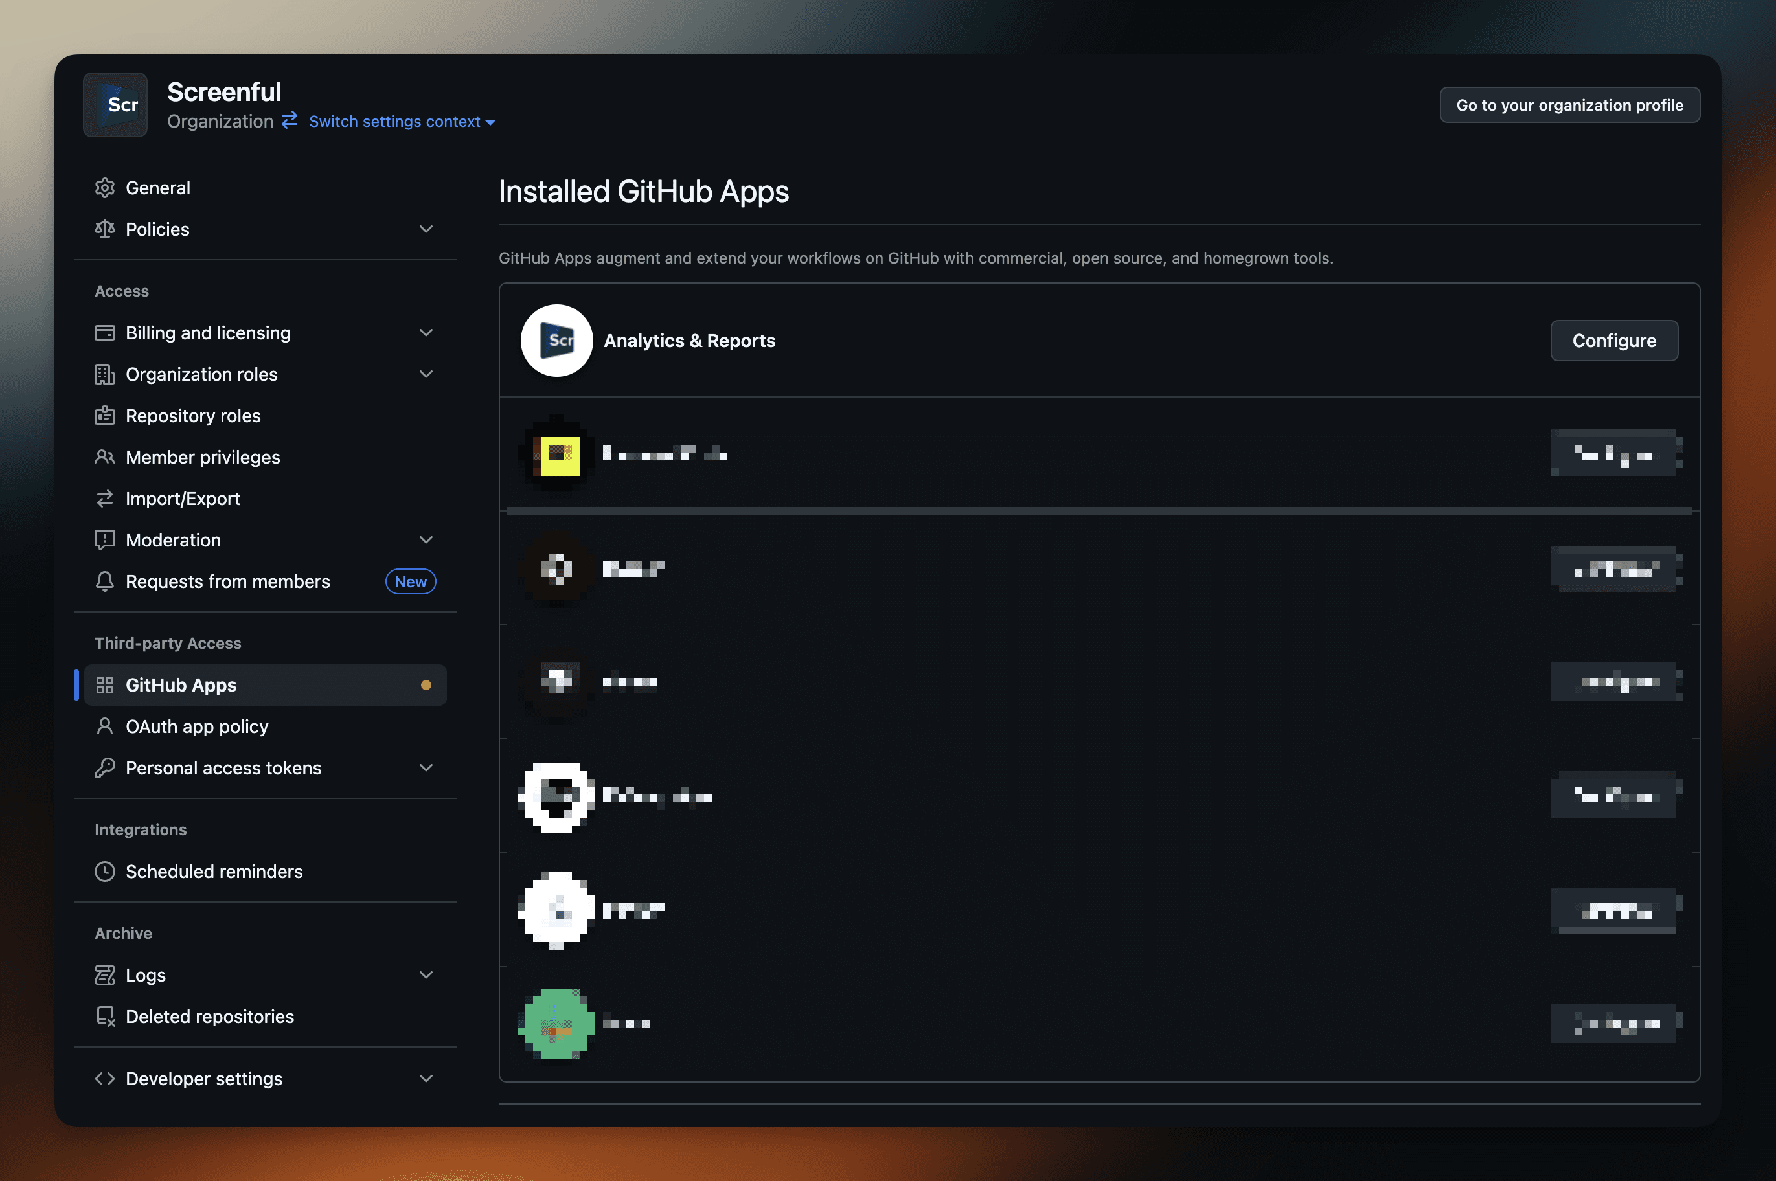1776x1181 pixels.
Task: Click the General gear icon
Action: (x=105, y=188)
